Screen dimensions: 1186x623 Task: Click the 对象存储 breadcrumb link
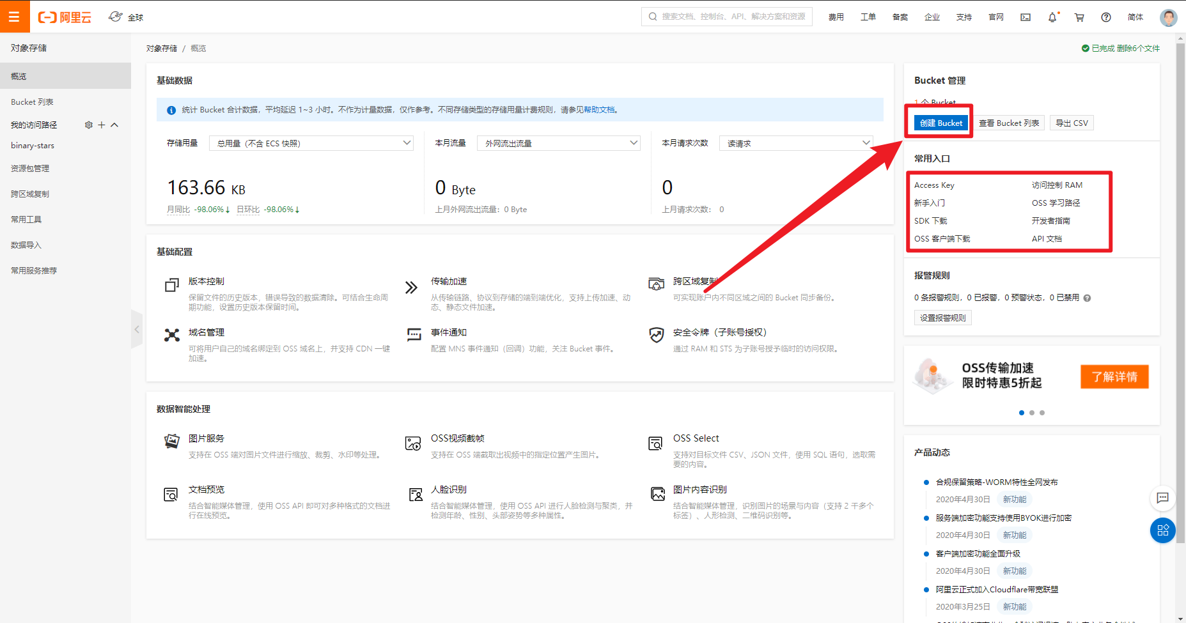(x=161, y=49)
